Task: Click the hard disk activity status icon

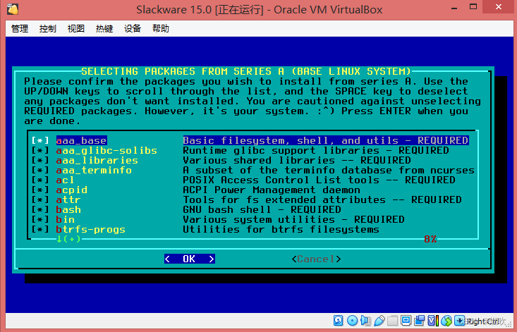Action: 339,321
